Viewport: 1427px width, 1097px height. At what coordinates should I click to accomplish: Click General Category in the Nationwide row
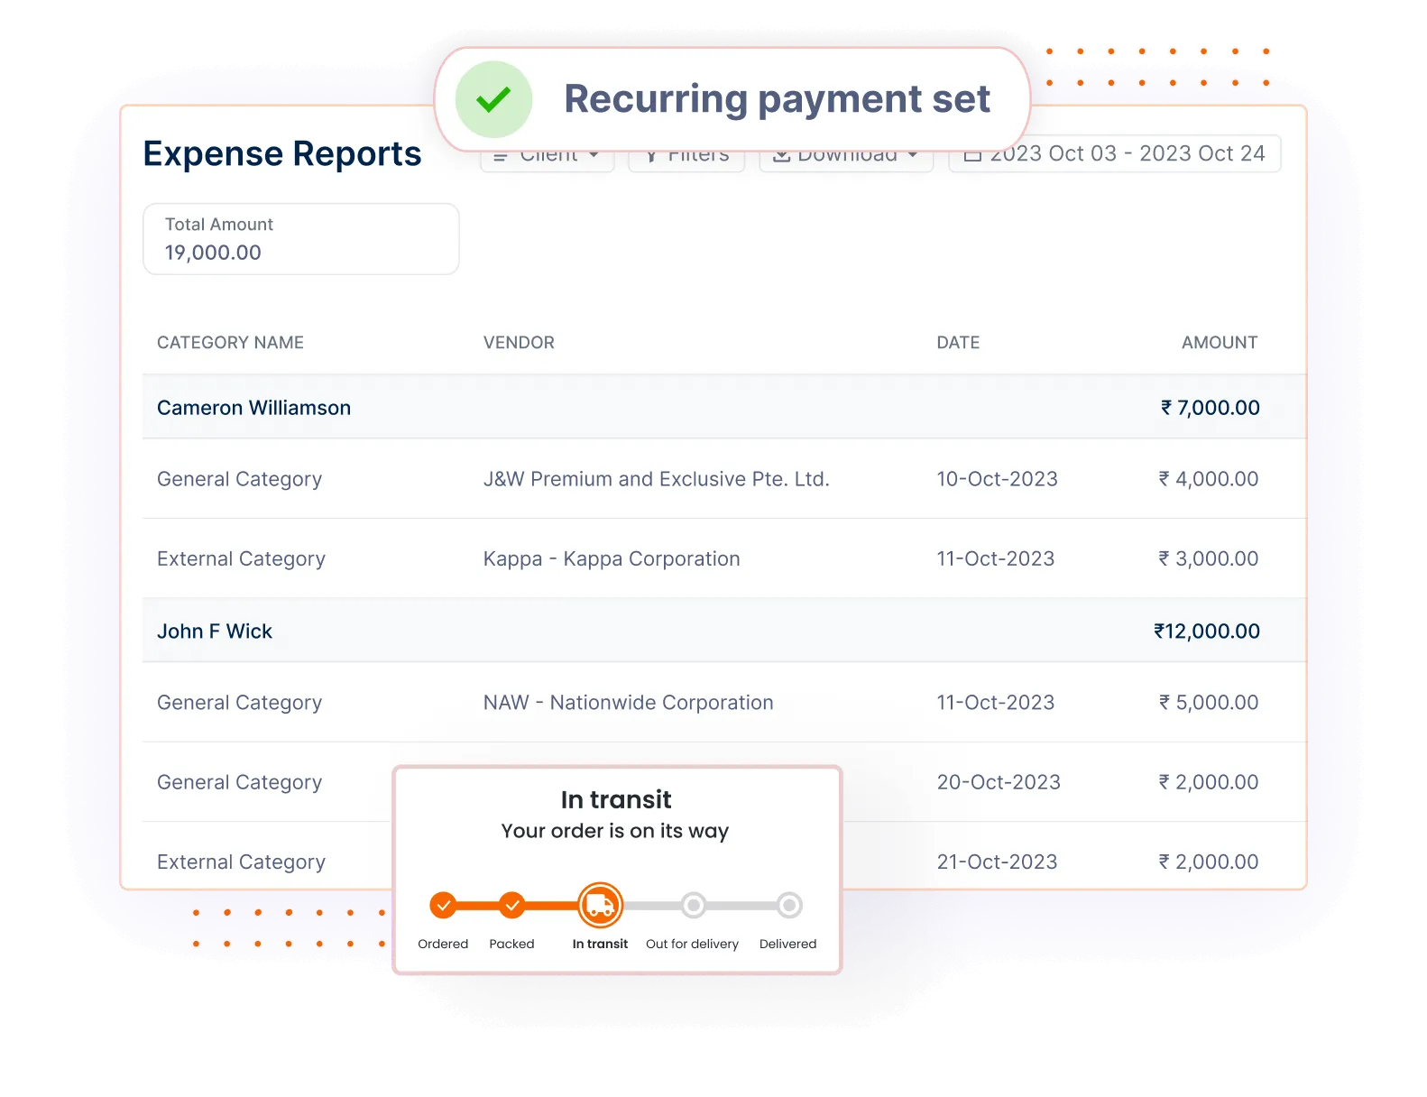pos(239,703)
